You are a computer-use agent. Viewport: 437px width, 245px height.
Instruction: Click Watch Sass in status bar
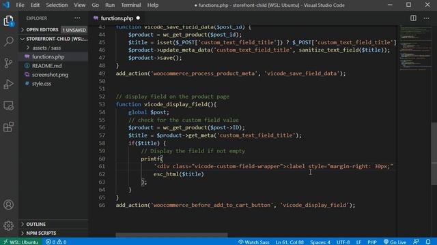point(253,242)
